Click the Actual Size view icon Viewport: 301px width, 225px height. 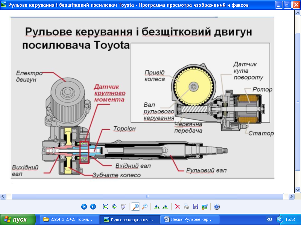tap(114, 207)
